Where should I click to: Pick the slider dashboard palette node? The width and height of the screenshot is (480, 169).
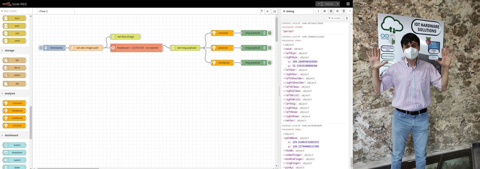[x=14, y=167]
